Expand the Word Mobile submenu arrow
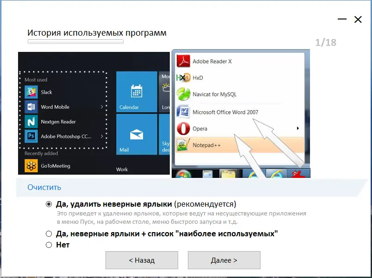Screen dimensions: 372x278 click(x=103, y=107)
